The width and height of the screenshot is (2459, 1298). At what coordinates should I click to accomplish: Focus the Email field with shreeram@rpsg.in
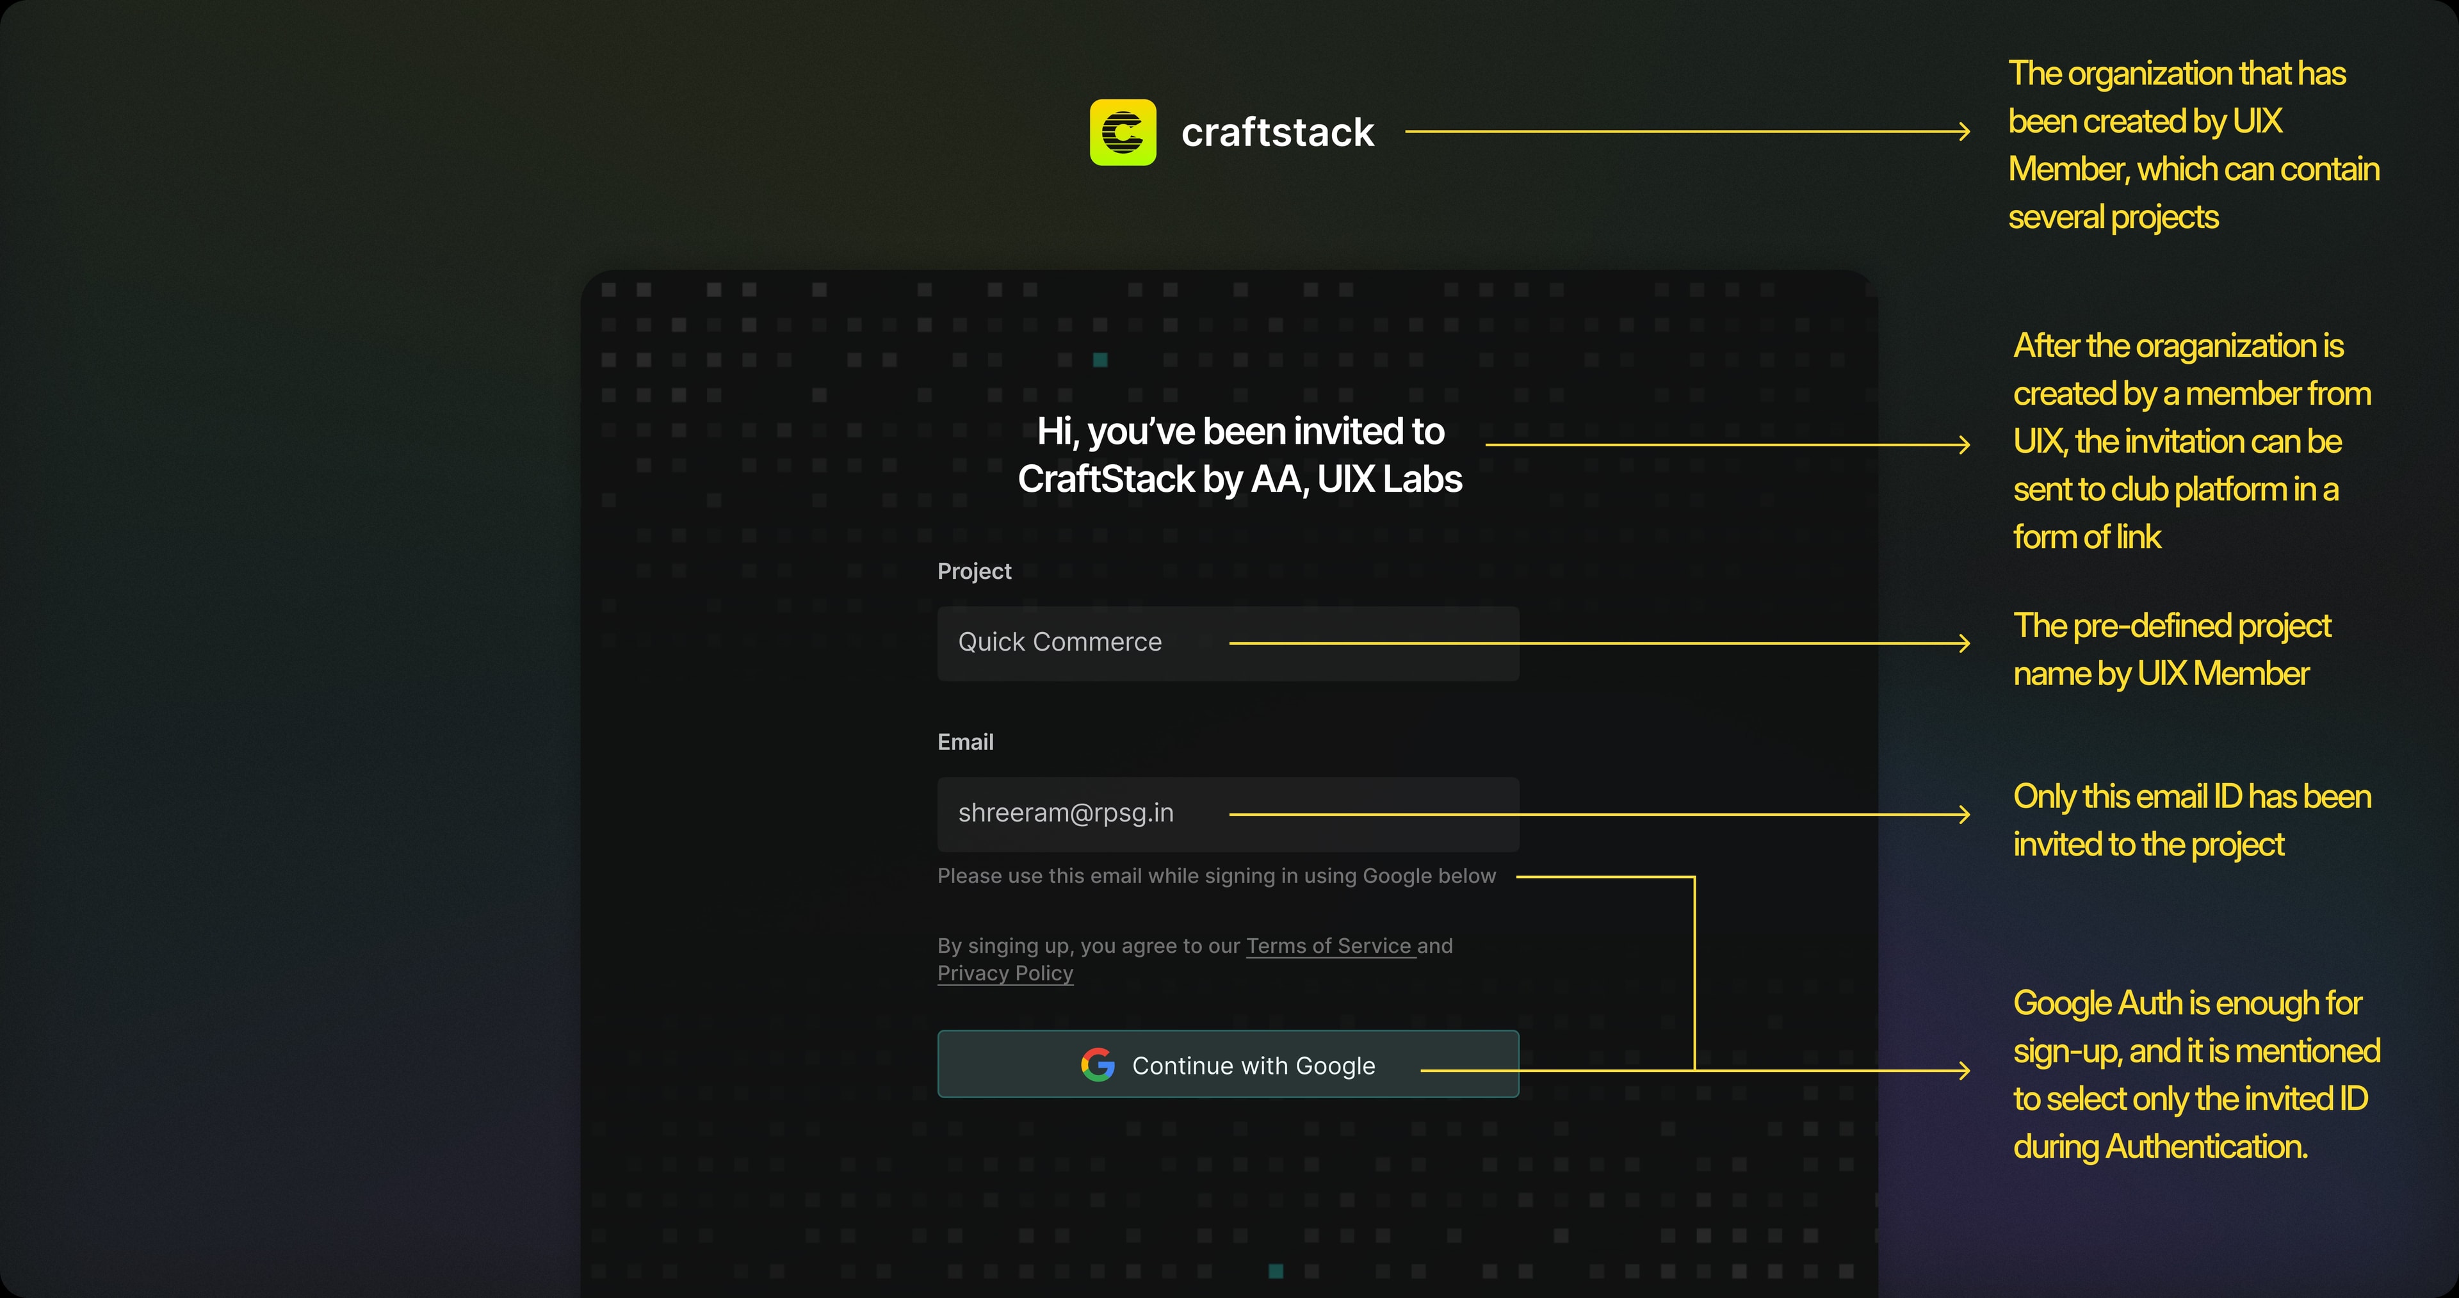pos(1228,814)
